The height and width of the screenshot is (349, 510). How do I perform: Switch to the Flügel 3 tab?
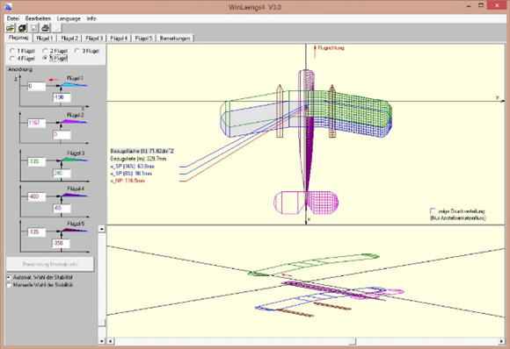point(94,39)
